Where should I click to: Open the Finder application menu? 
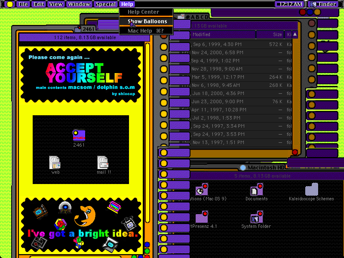pos(324,4)
